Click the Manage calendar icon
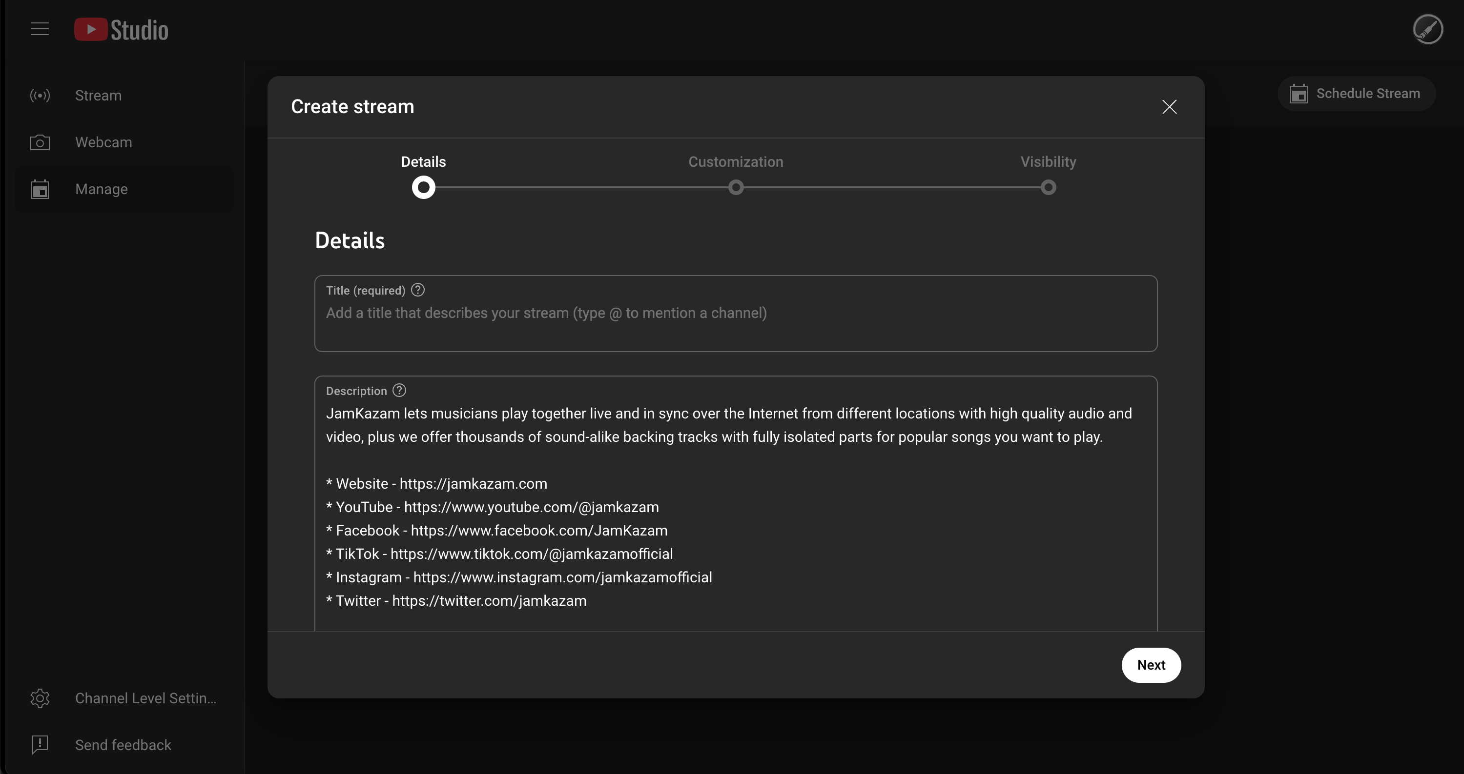The width and height of the screenshot is (1464, 774). click(40, 189)
